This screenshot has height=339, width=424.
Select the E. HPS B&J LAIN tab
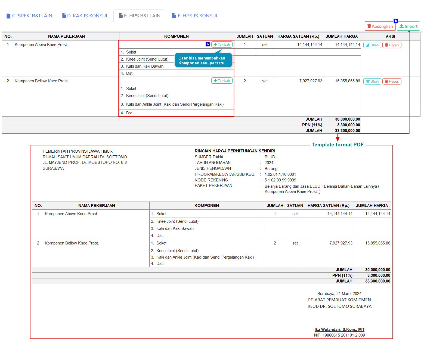pos(140,16)
